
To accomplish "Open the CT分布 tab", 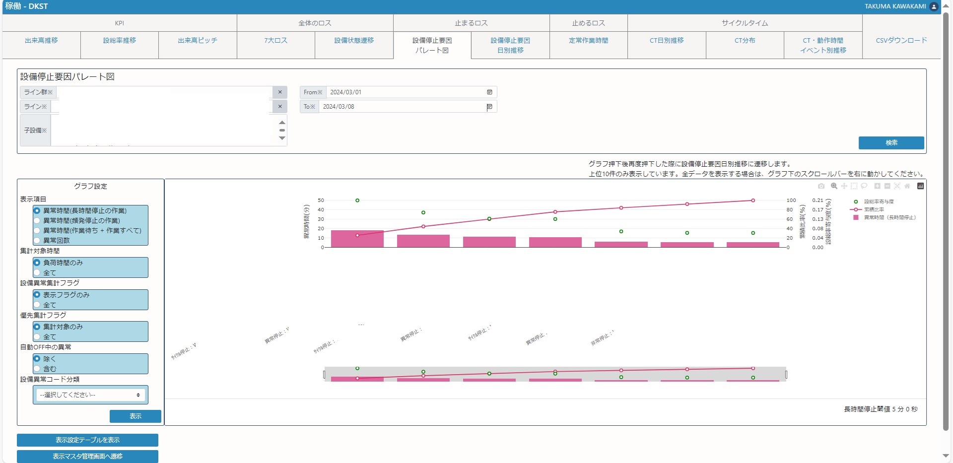I will pyautogui.click(x=745, y=41).
